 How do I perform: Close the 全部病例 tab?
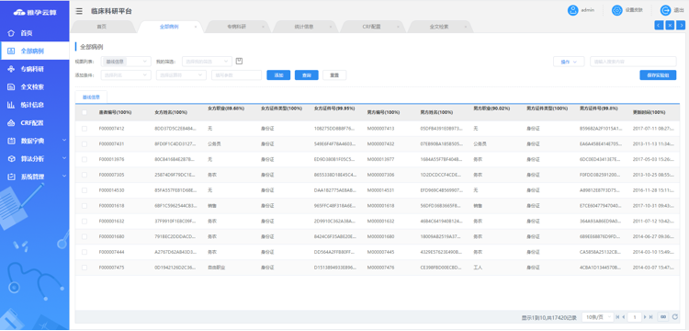(x=196, y=27)
